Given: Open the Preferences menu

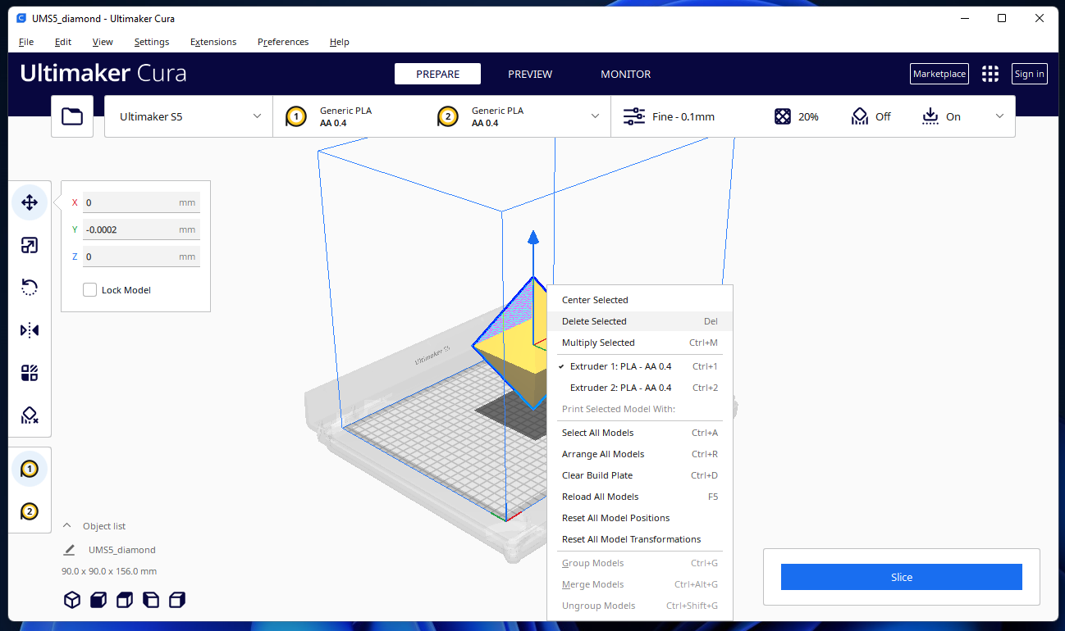Looking at the screenshot, I should 283,42.
